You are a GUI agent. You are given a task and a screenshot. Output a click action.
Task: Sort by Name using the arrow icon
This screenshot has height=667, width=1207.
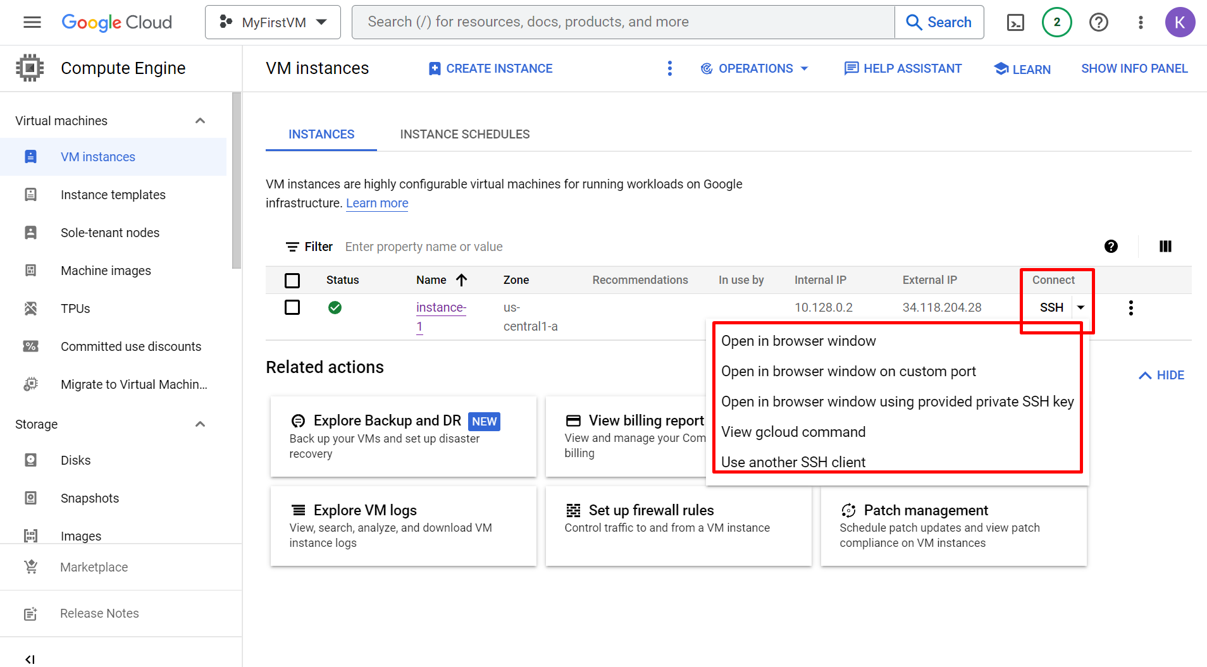[x=462, y=280]
